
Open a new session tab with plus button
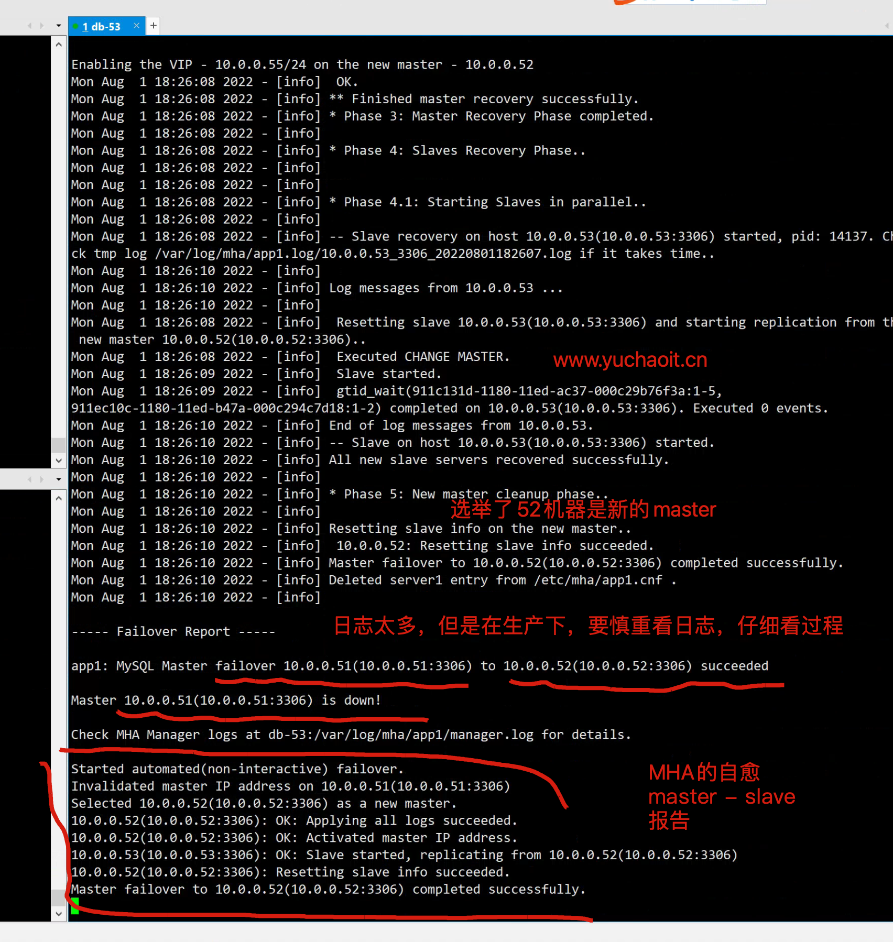click(x=153, y=26)
